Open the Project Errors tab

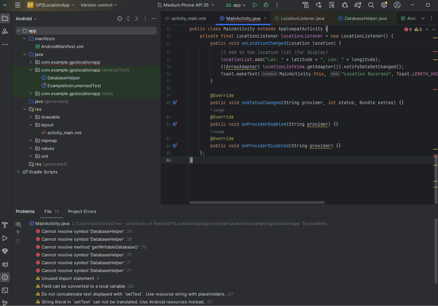coord(82,211)
